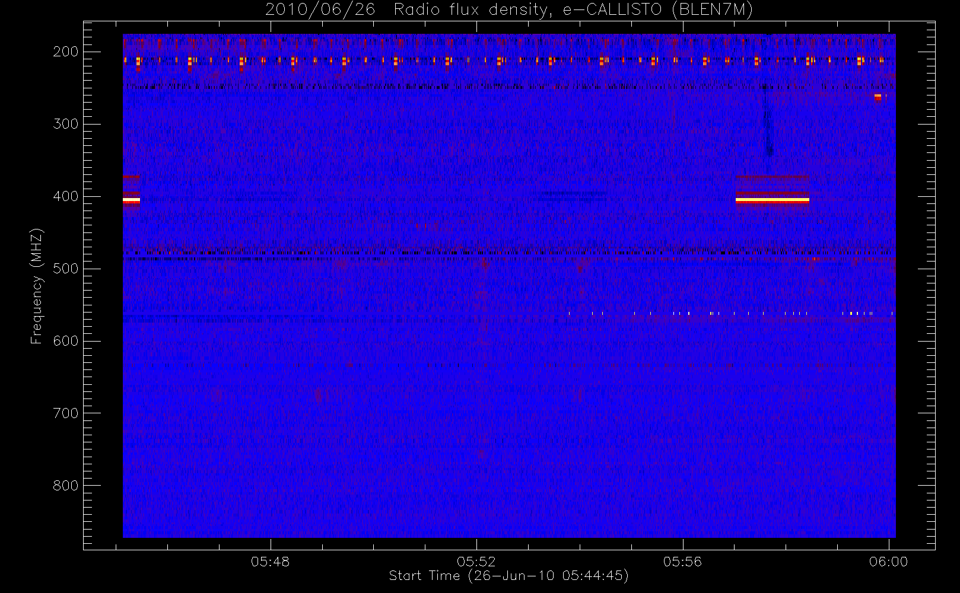Click the bright 400 MHz emission band near 05:57

pos(772,200)
